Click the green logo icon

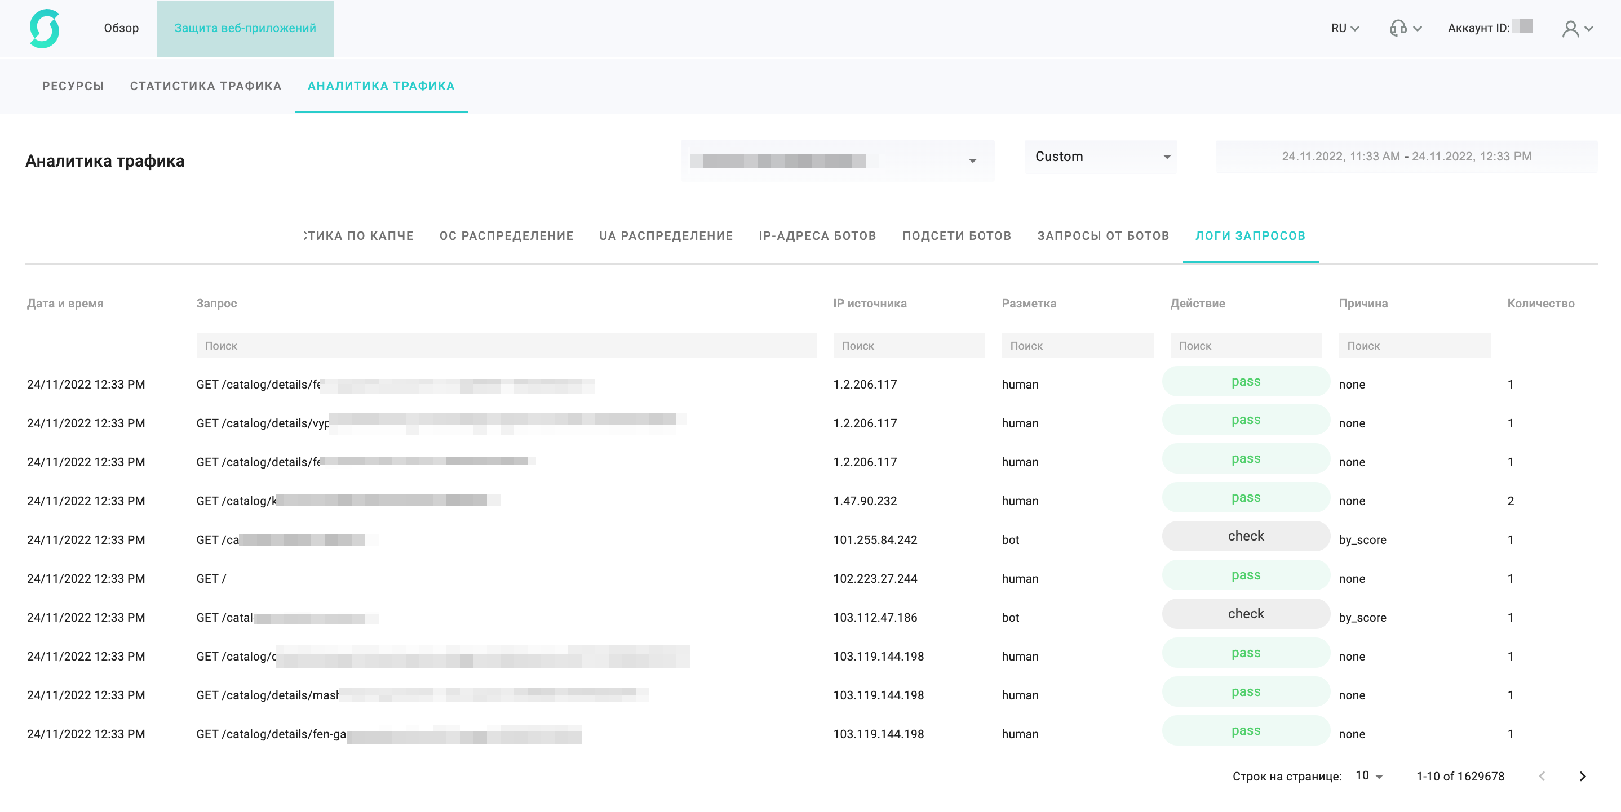(44, 28)
